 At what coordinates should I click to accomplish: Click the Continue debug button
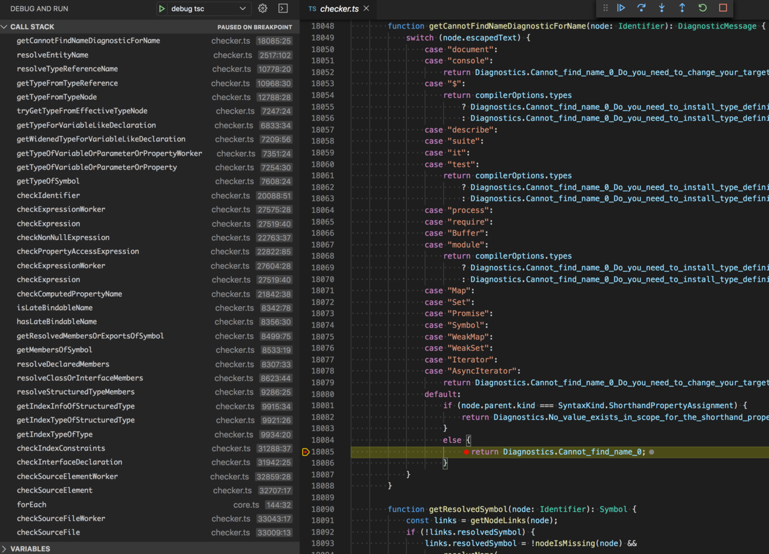(x=621, y=8)
